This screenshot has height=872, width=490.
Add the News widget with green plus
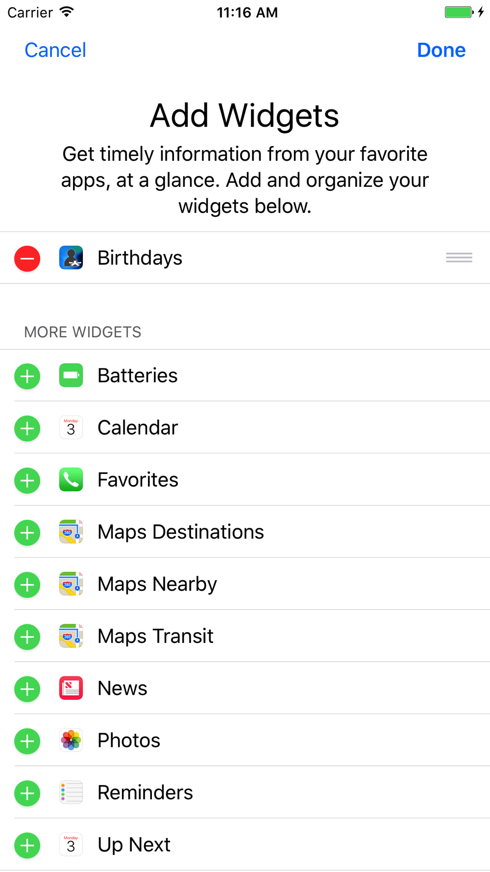(27, 689)
